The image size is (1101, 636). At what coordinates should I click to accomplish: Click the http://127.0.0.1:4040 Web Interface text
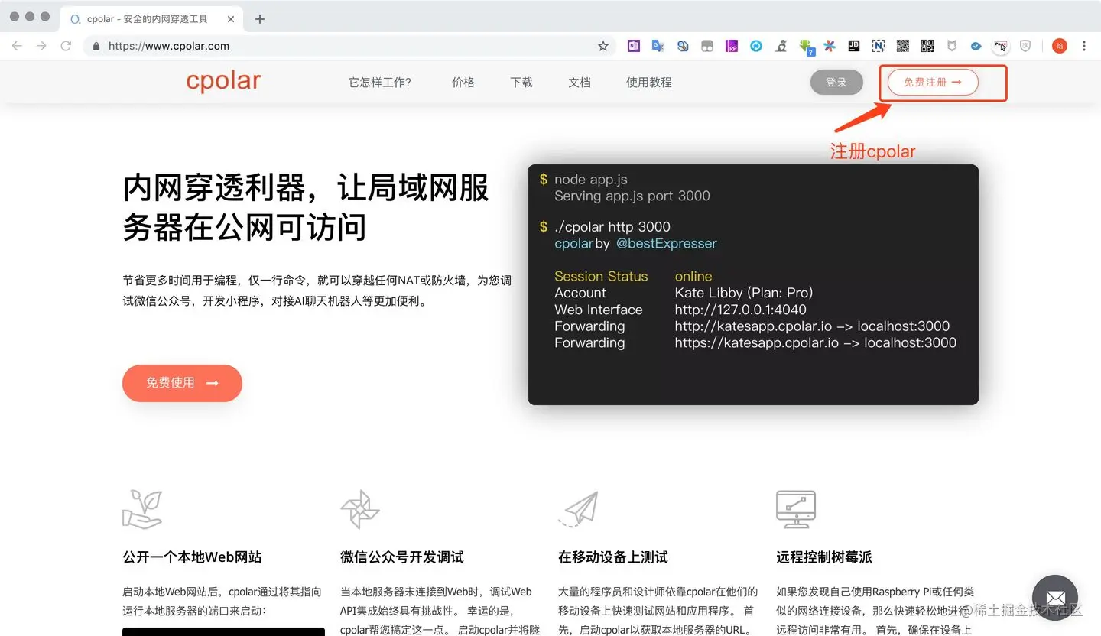click(x=740, y=310)
